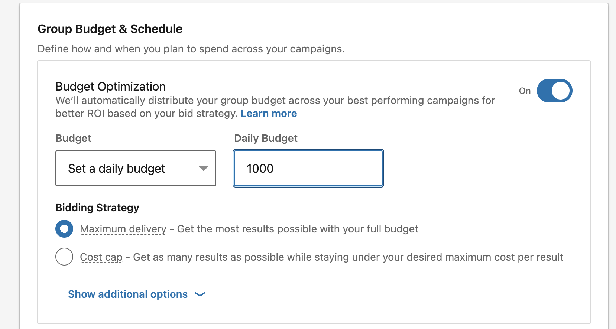Expand Show additional options
Screen dimensions: 616x329
coord(128,294)
